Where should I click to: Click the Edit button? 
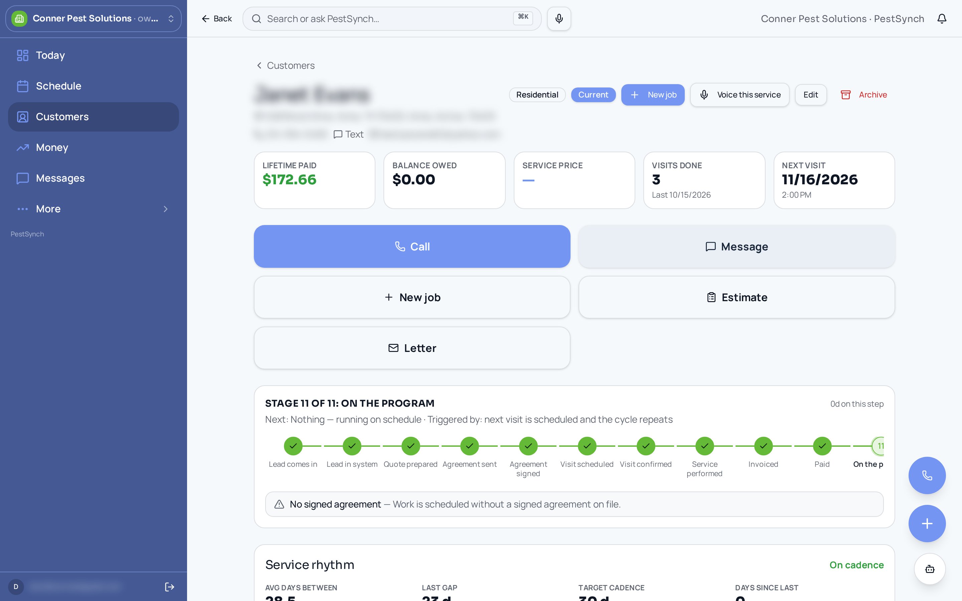click(x=811, y=94)
